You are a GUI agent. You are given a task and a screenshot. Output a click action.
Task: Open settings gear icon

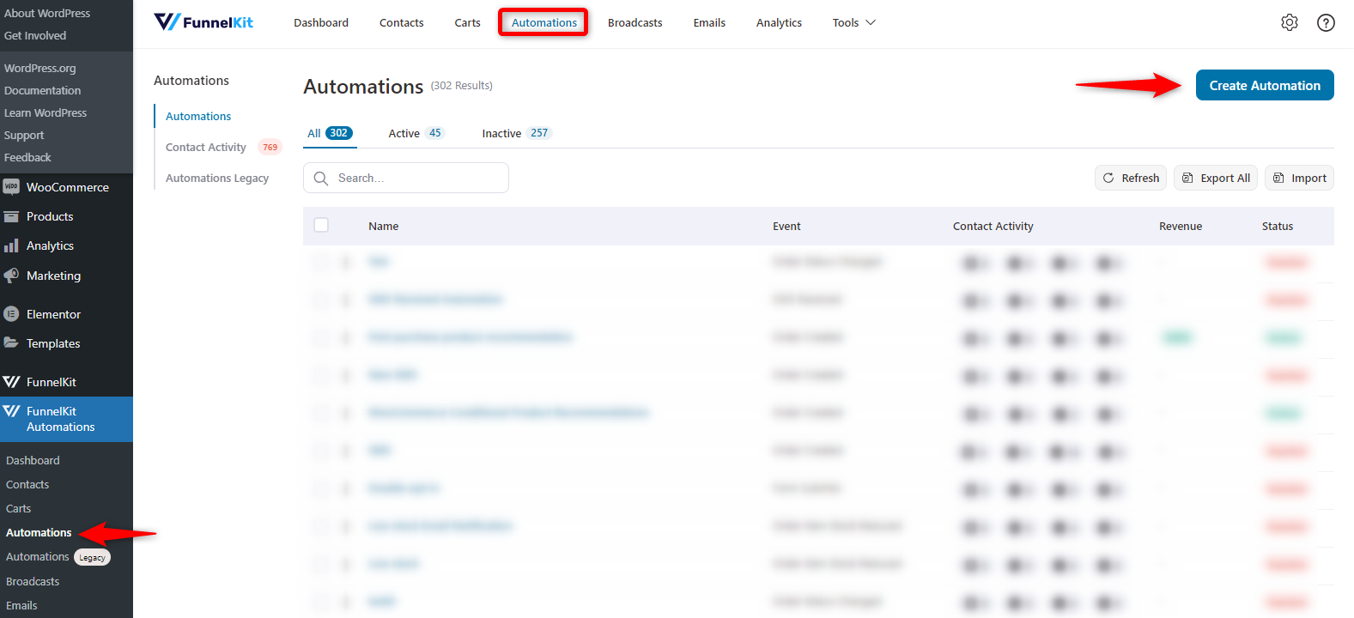[1290, 22]
